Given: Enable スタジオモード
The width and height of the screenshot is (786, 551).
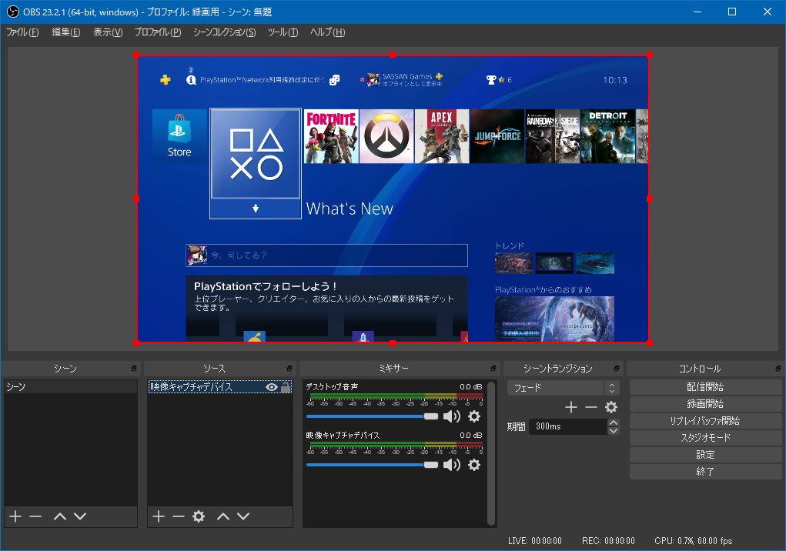Looking at the screenshot, I should tap(705, 438).
